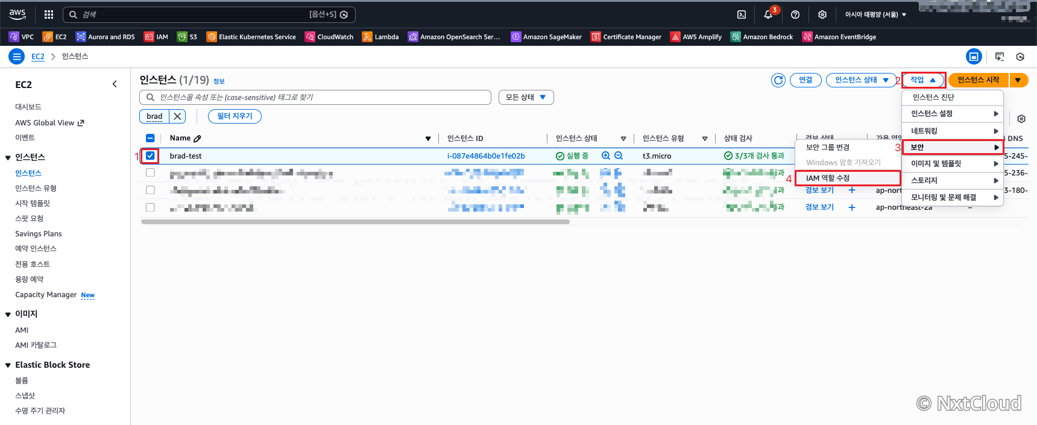Launch the CloudShell icon in top bar
Viewport: 1037px width, 425px height.
coord(742,14)
